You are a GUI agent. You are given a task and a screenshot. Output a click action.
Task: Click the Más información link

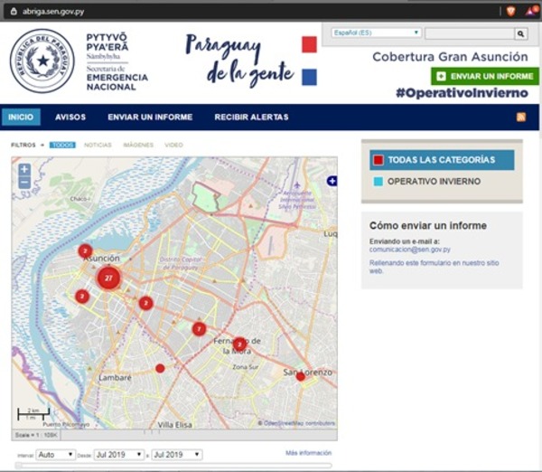coord(308,453)
